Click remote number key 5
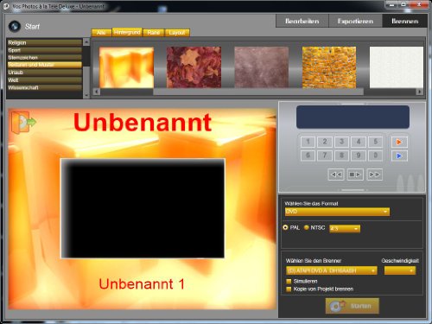This screenshot has height=324, width=432. point(376,142)
